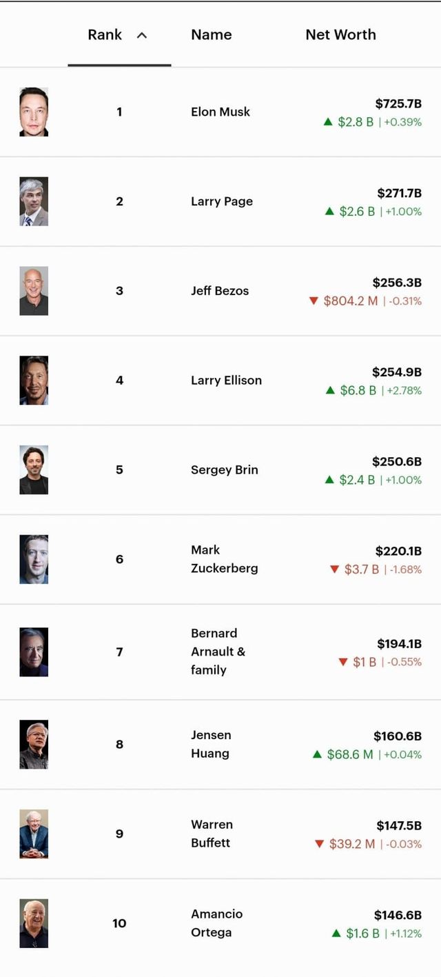Click the Rank column sort arrow
The image size is (441, 977).
click(142, 35)
